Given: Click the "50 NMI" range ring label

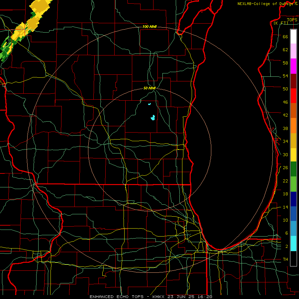Looking at the screenshot, I should pyautogui.click(x=149, y=88).
